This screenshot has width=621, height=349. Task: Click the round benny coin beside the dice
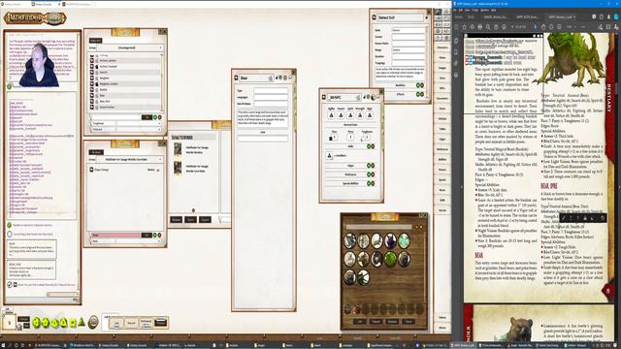click(93, 323)
